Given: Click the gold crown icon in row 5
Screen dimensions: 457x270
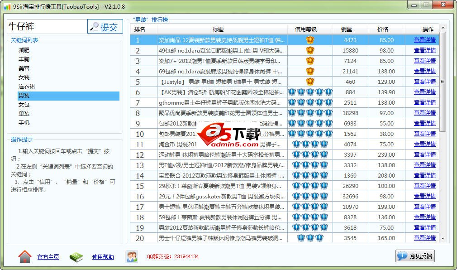Looking at the screenshot, I should 310,82.
